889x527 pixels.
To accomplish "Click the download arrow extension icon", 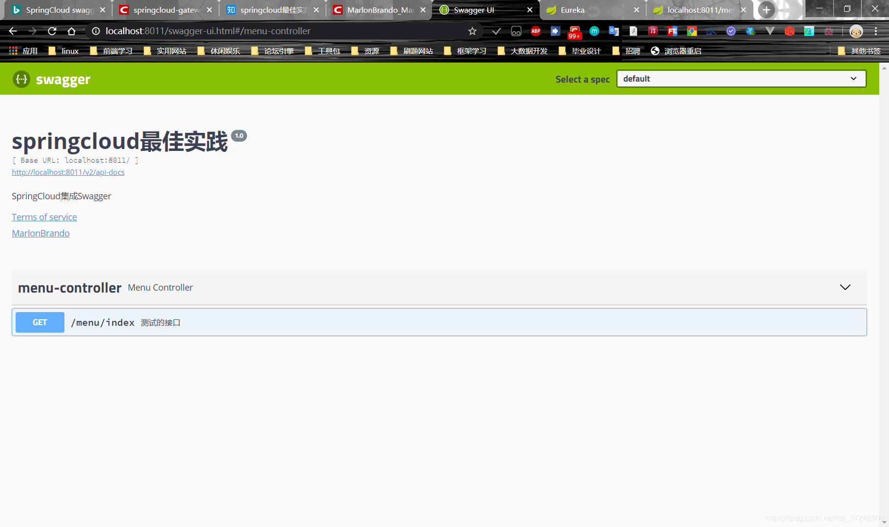I will click(692, 31).
